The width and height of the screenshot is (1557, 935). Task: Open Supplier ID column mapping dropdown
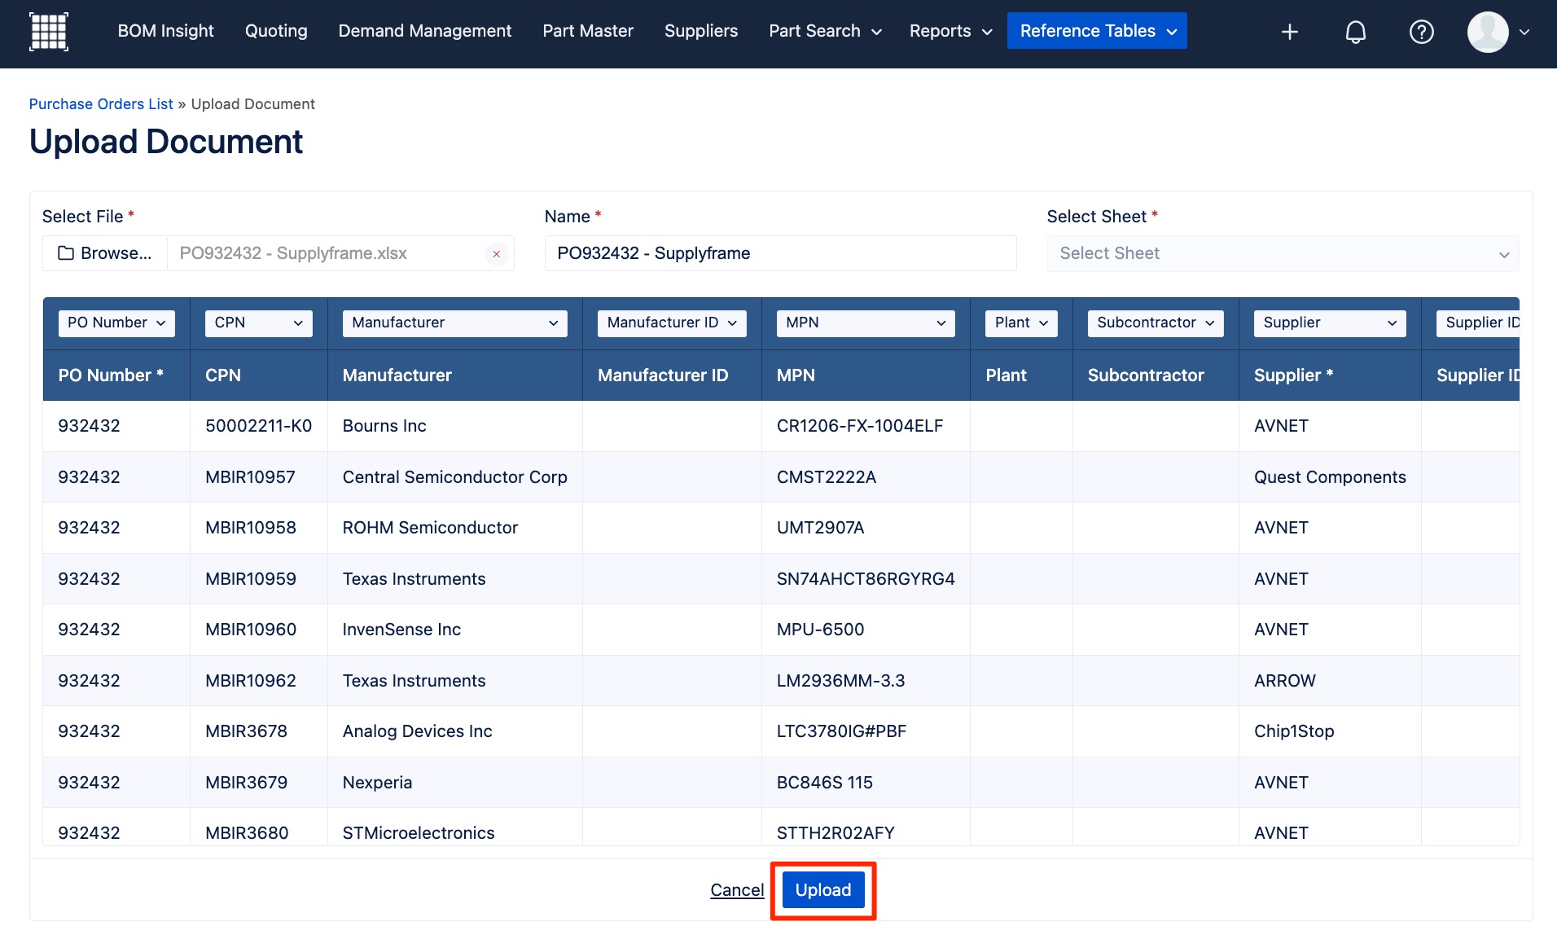coord(1478,323)
